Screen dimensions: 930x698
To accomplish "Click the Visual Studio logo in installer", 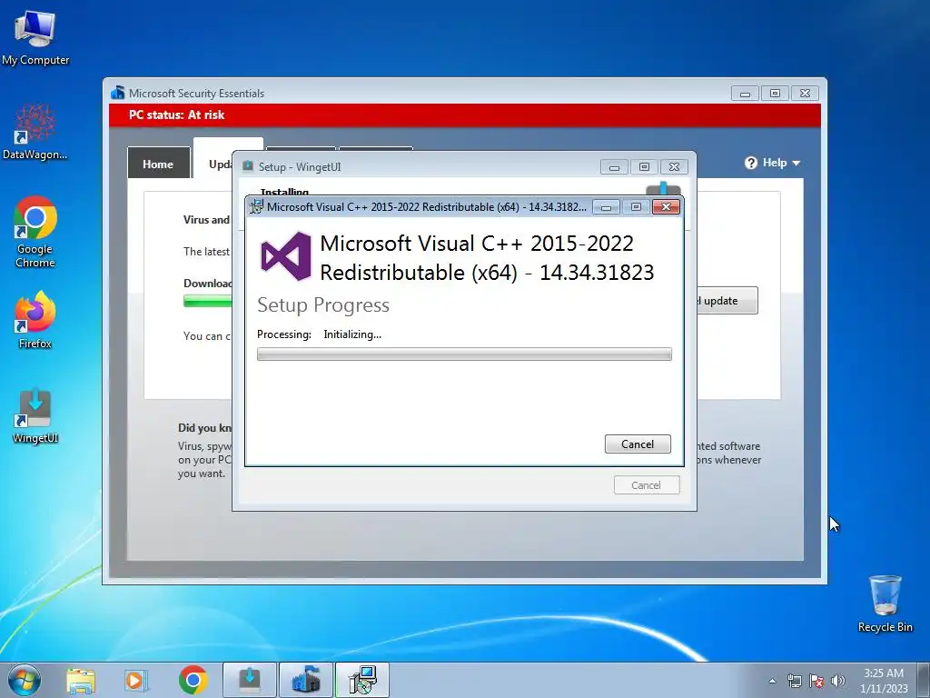I will [286, 255].
